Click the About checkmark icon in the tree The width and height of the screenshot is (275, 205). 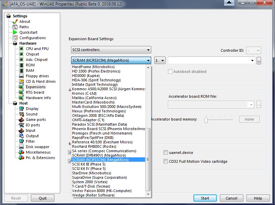(15, 21)
